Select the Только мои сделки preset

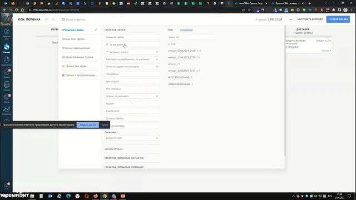tap(73, 39)
